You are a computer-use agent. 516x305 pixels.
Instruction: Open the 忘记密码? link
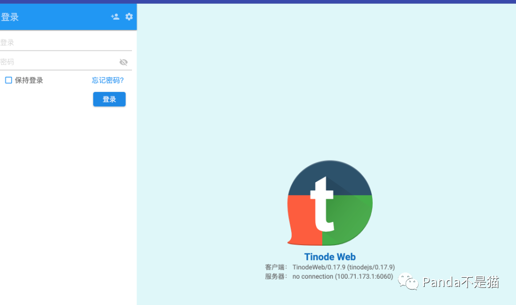coord(108,80)
